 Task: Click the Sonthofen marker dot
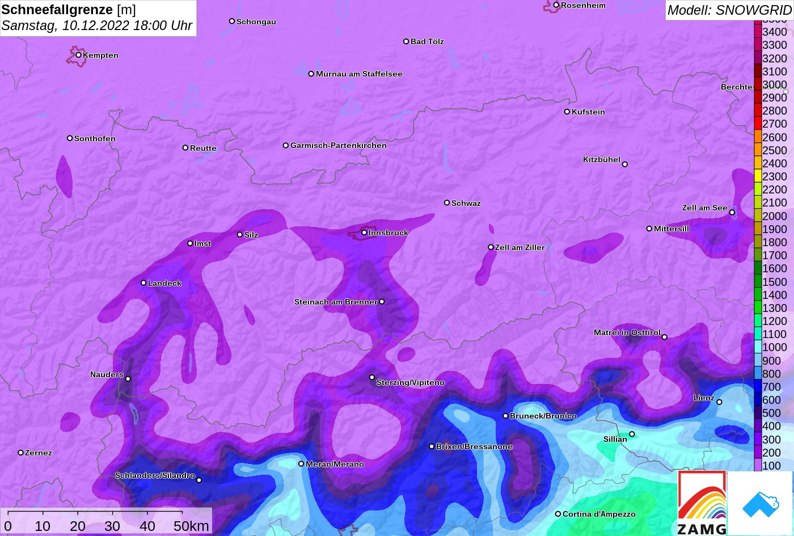pyautogui.click(x=70, y=138)
